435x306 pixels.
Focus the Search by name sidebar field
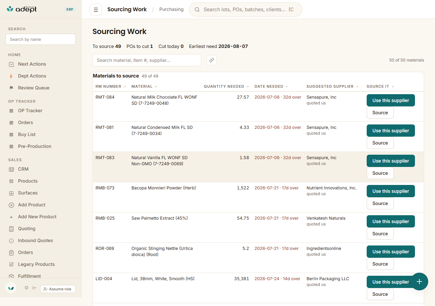pyautogui.click(x=40, y=39)
